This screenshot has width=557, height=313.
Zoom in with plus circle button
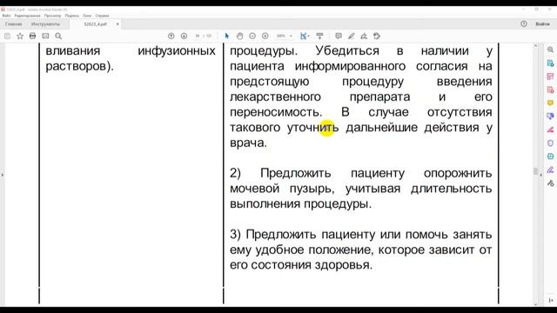(265, 36)
